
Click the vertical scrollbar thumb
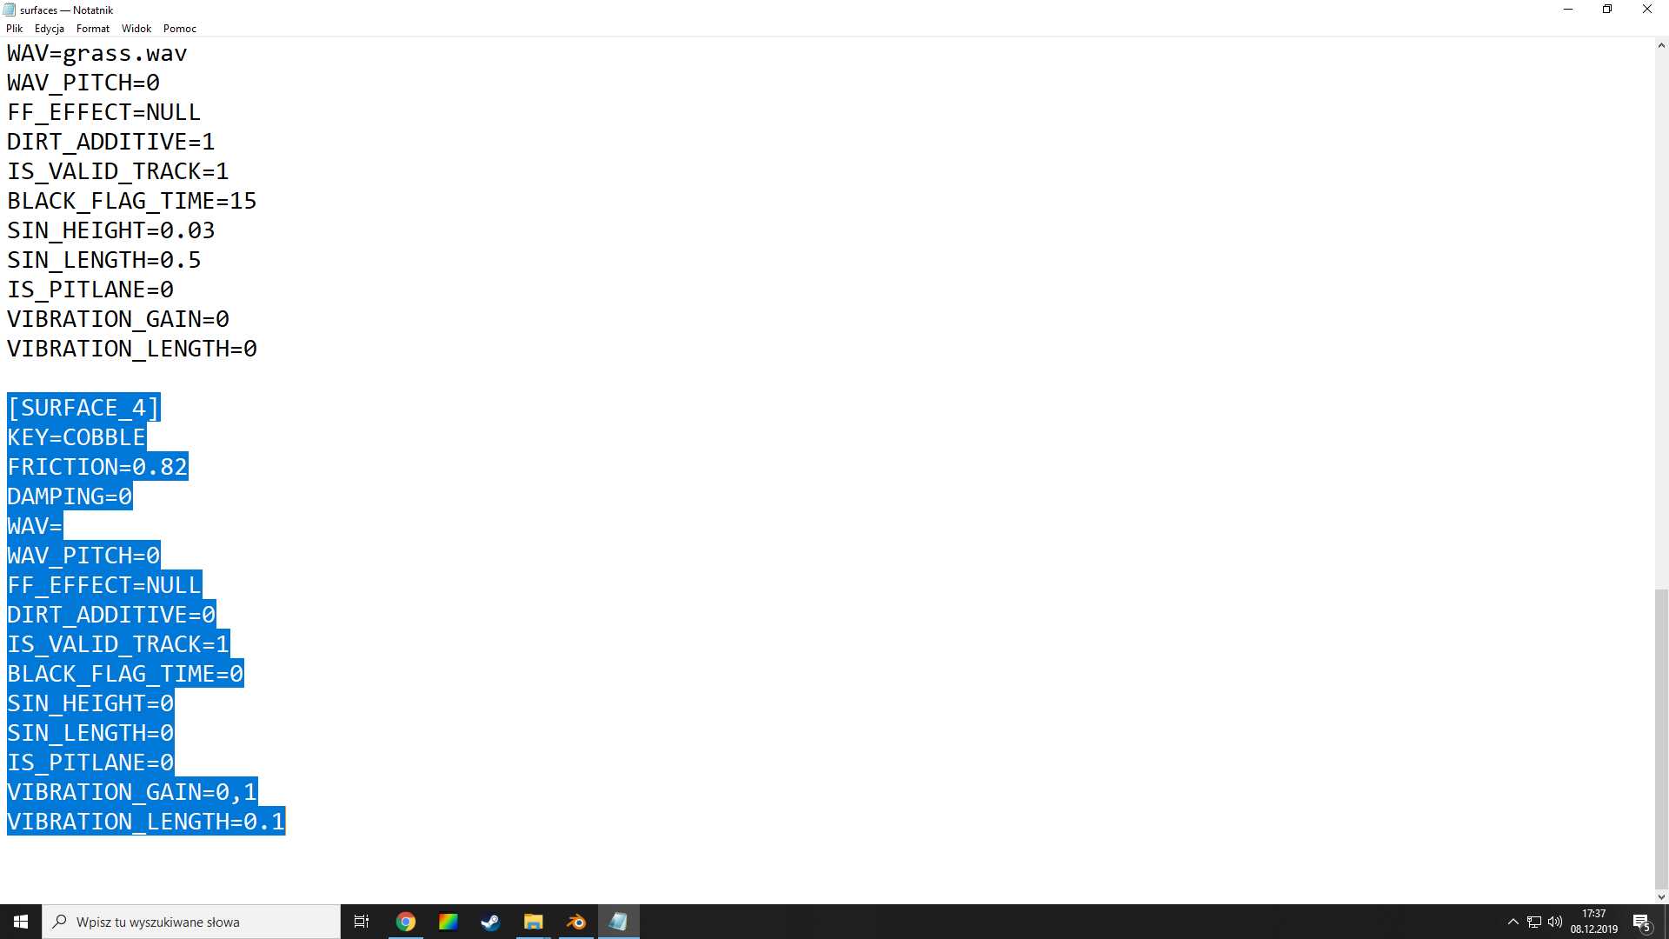click(1661, 739)
